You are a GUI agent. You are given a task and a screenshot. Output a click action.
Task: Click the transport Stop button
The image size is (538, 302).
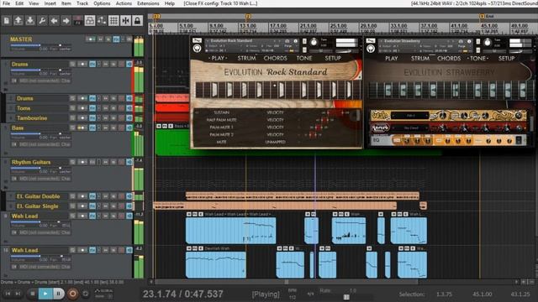[x=32, y=294]
